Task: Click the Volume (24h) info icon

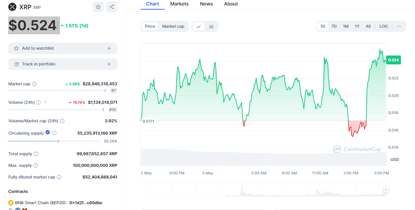Action: 38,102
